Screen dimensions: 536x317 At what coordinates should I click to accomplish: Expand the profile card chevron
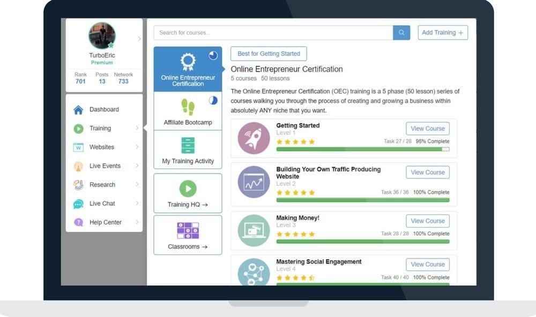[x=139, y=39]
